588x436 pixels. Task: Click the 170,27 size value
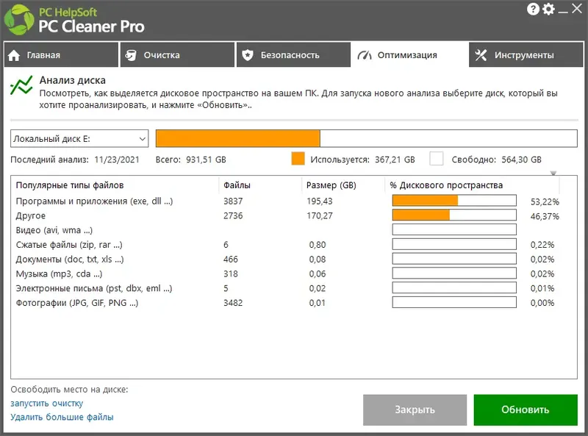click(320, 215)
